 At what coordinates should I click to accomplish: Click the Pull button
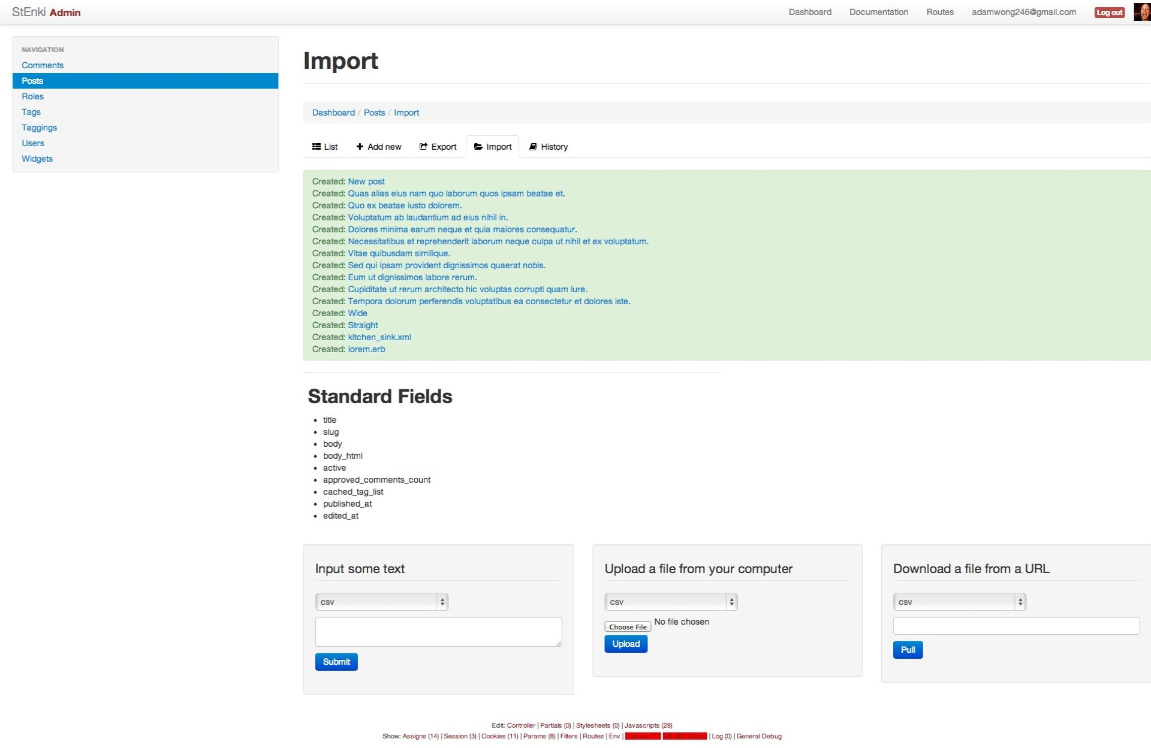pos(908,650)
